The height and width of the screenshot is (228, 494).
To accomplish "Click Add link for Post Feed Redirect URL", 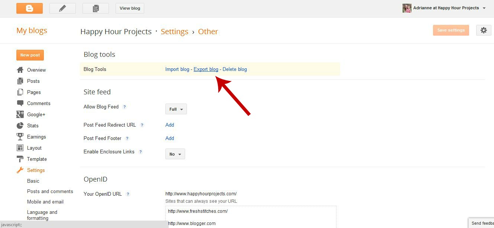I will click(170, 125).
